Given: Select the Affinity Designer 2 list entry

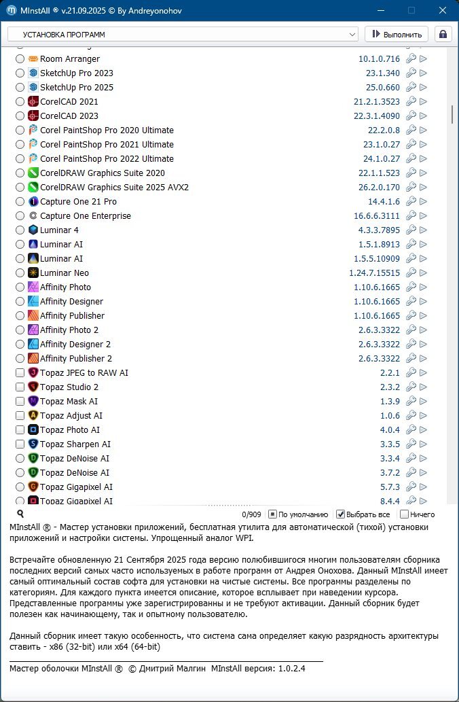Looking at the screenshot, I should [75, 345].
